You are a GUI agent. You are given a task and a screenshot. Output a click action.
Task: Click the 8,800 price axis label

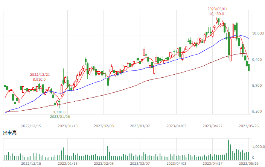pos(257,86)
